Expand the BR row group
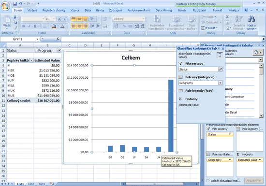 coord(9,71)
